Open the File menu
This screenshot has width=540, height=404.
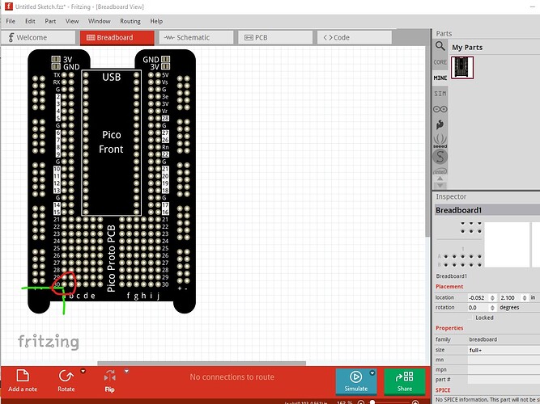tap(11, 21)
